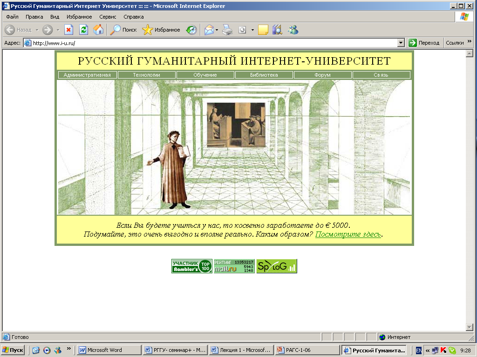The height and width of the screenshot is (357, 477).
Task: Launch Internet Explorer from quick launch
Action: point(36,350)
